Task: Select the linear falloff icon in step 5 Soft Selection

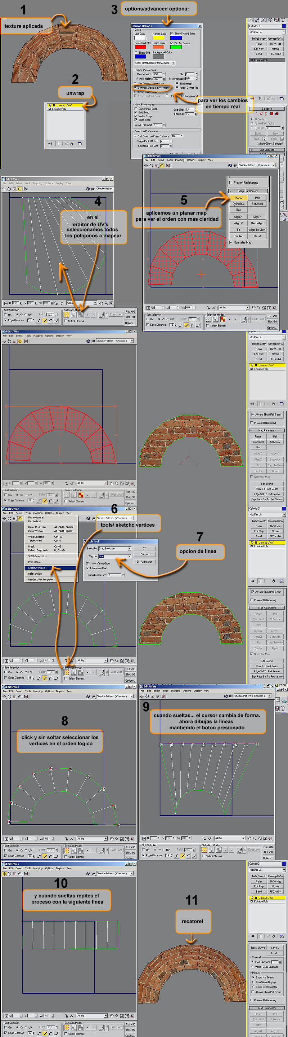Action: (x=187, y=325)
